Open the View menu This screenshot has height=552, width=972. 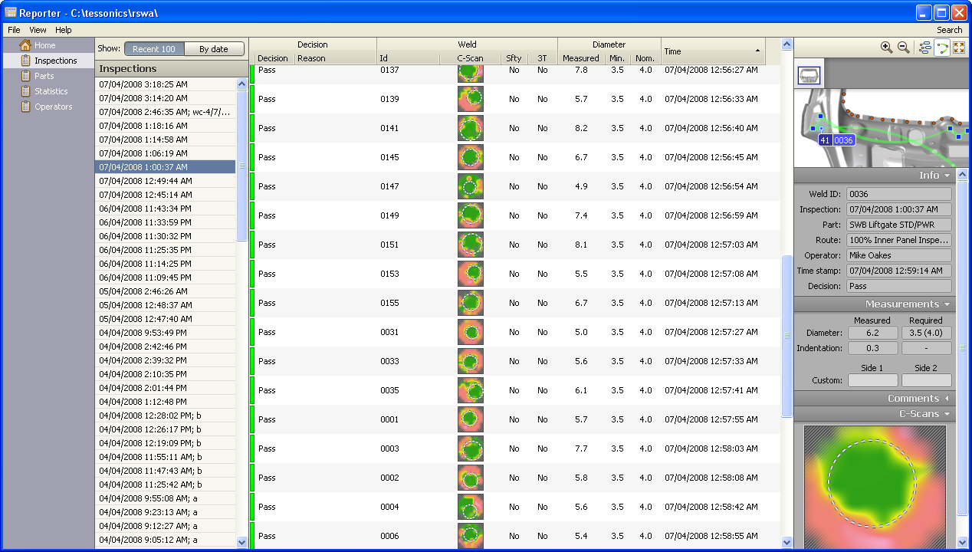37,29
